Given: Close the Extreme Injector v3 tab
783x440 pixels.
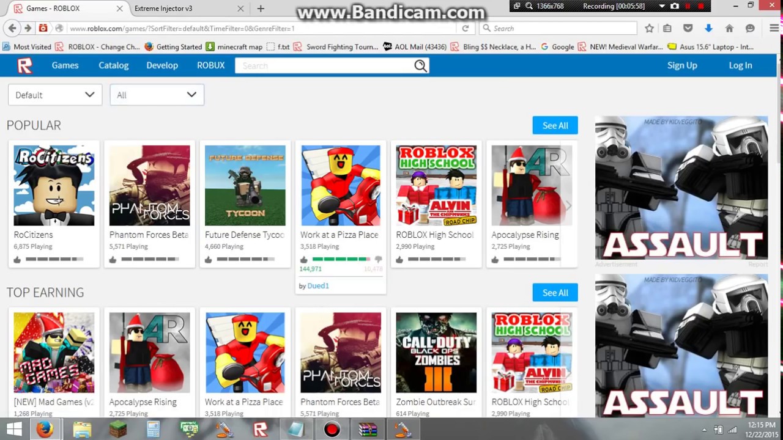Looking at the screenshot, I should pyautogui.click(x=240, y=9).
